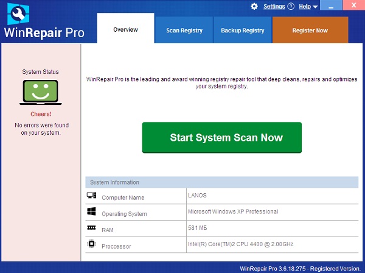Viewport: 365px width, 273px height.
Task: Minimize the WinRepair Pro window
Action: pyautogui.click(x=330, y=7)
